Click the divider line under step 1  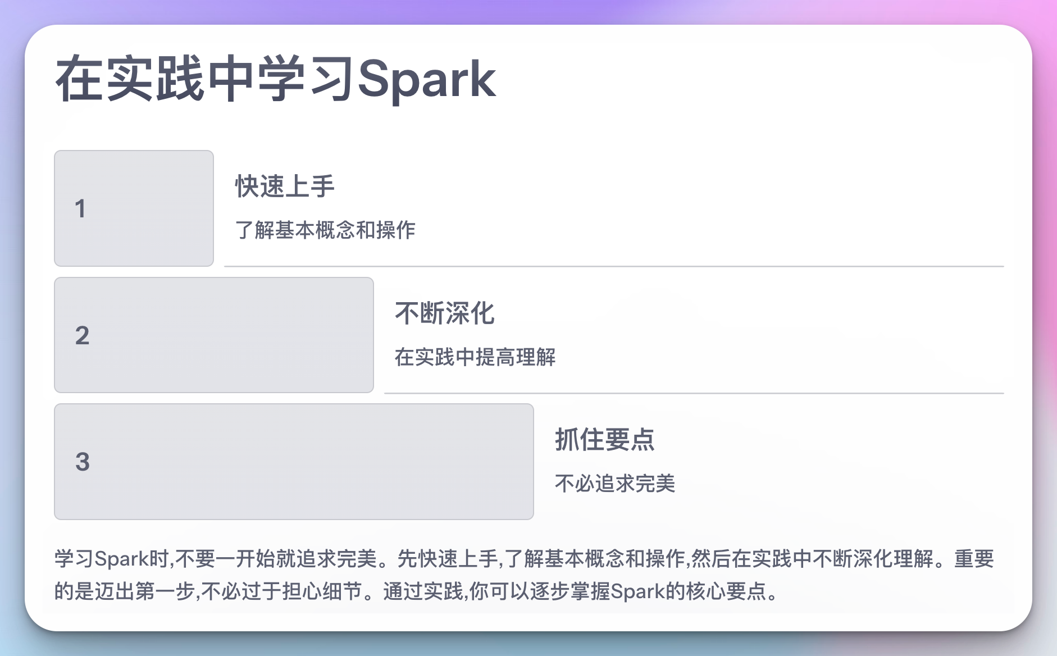(x=614, y=266)
